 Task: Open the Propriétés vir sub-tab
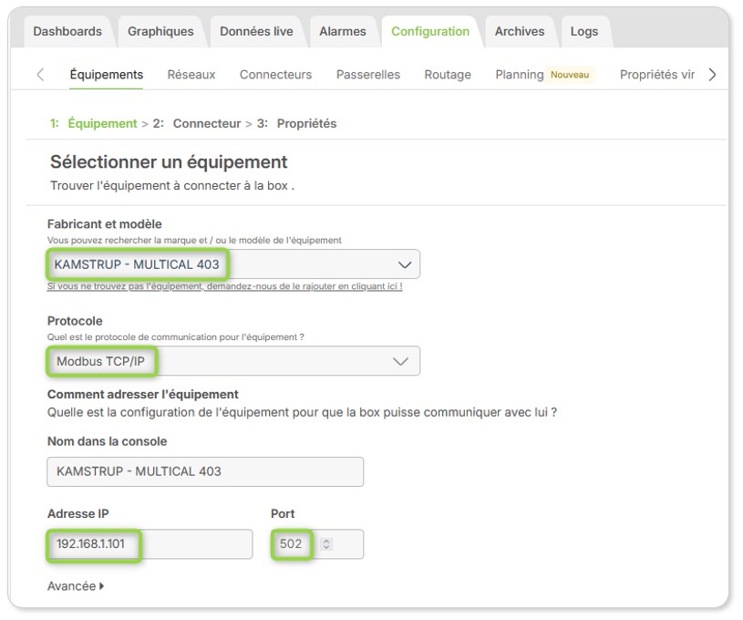(x=657, y=75)
